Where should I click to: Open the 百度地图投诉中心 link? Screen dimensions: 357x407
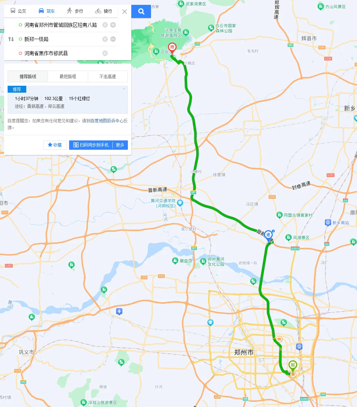[x=107, y=121]
